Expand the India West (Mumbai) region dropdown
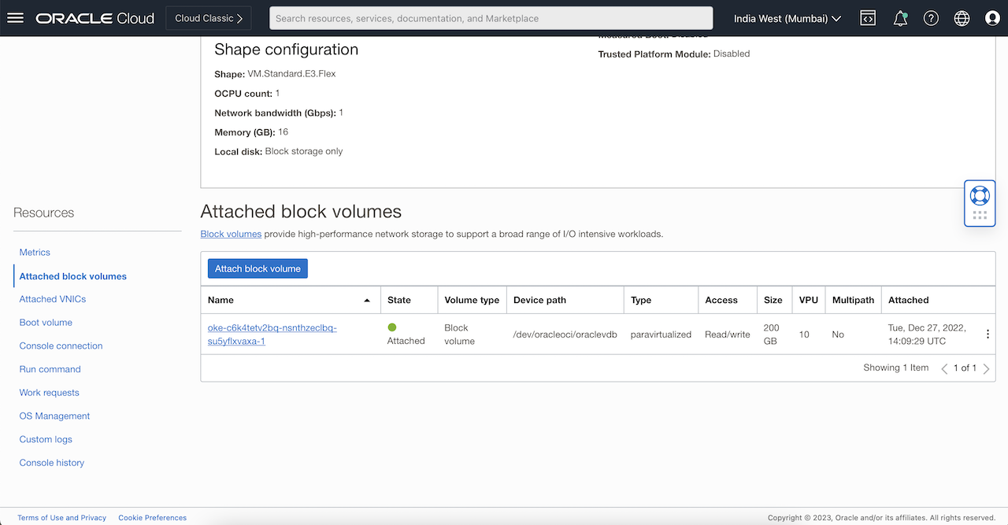1008x525 pixels. [x=787, y=18]
